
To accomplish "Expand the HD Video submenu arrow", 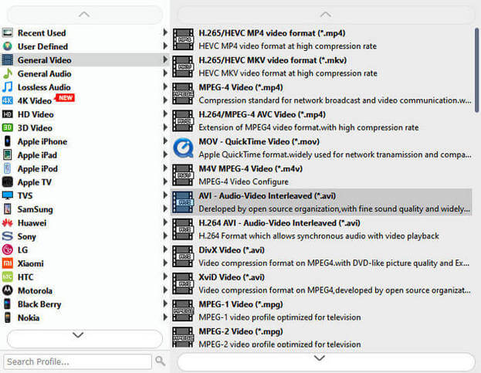I will (165, 114).
